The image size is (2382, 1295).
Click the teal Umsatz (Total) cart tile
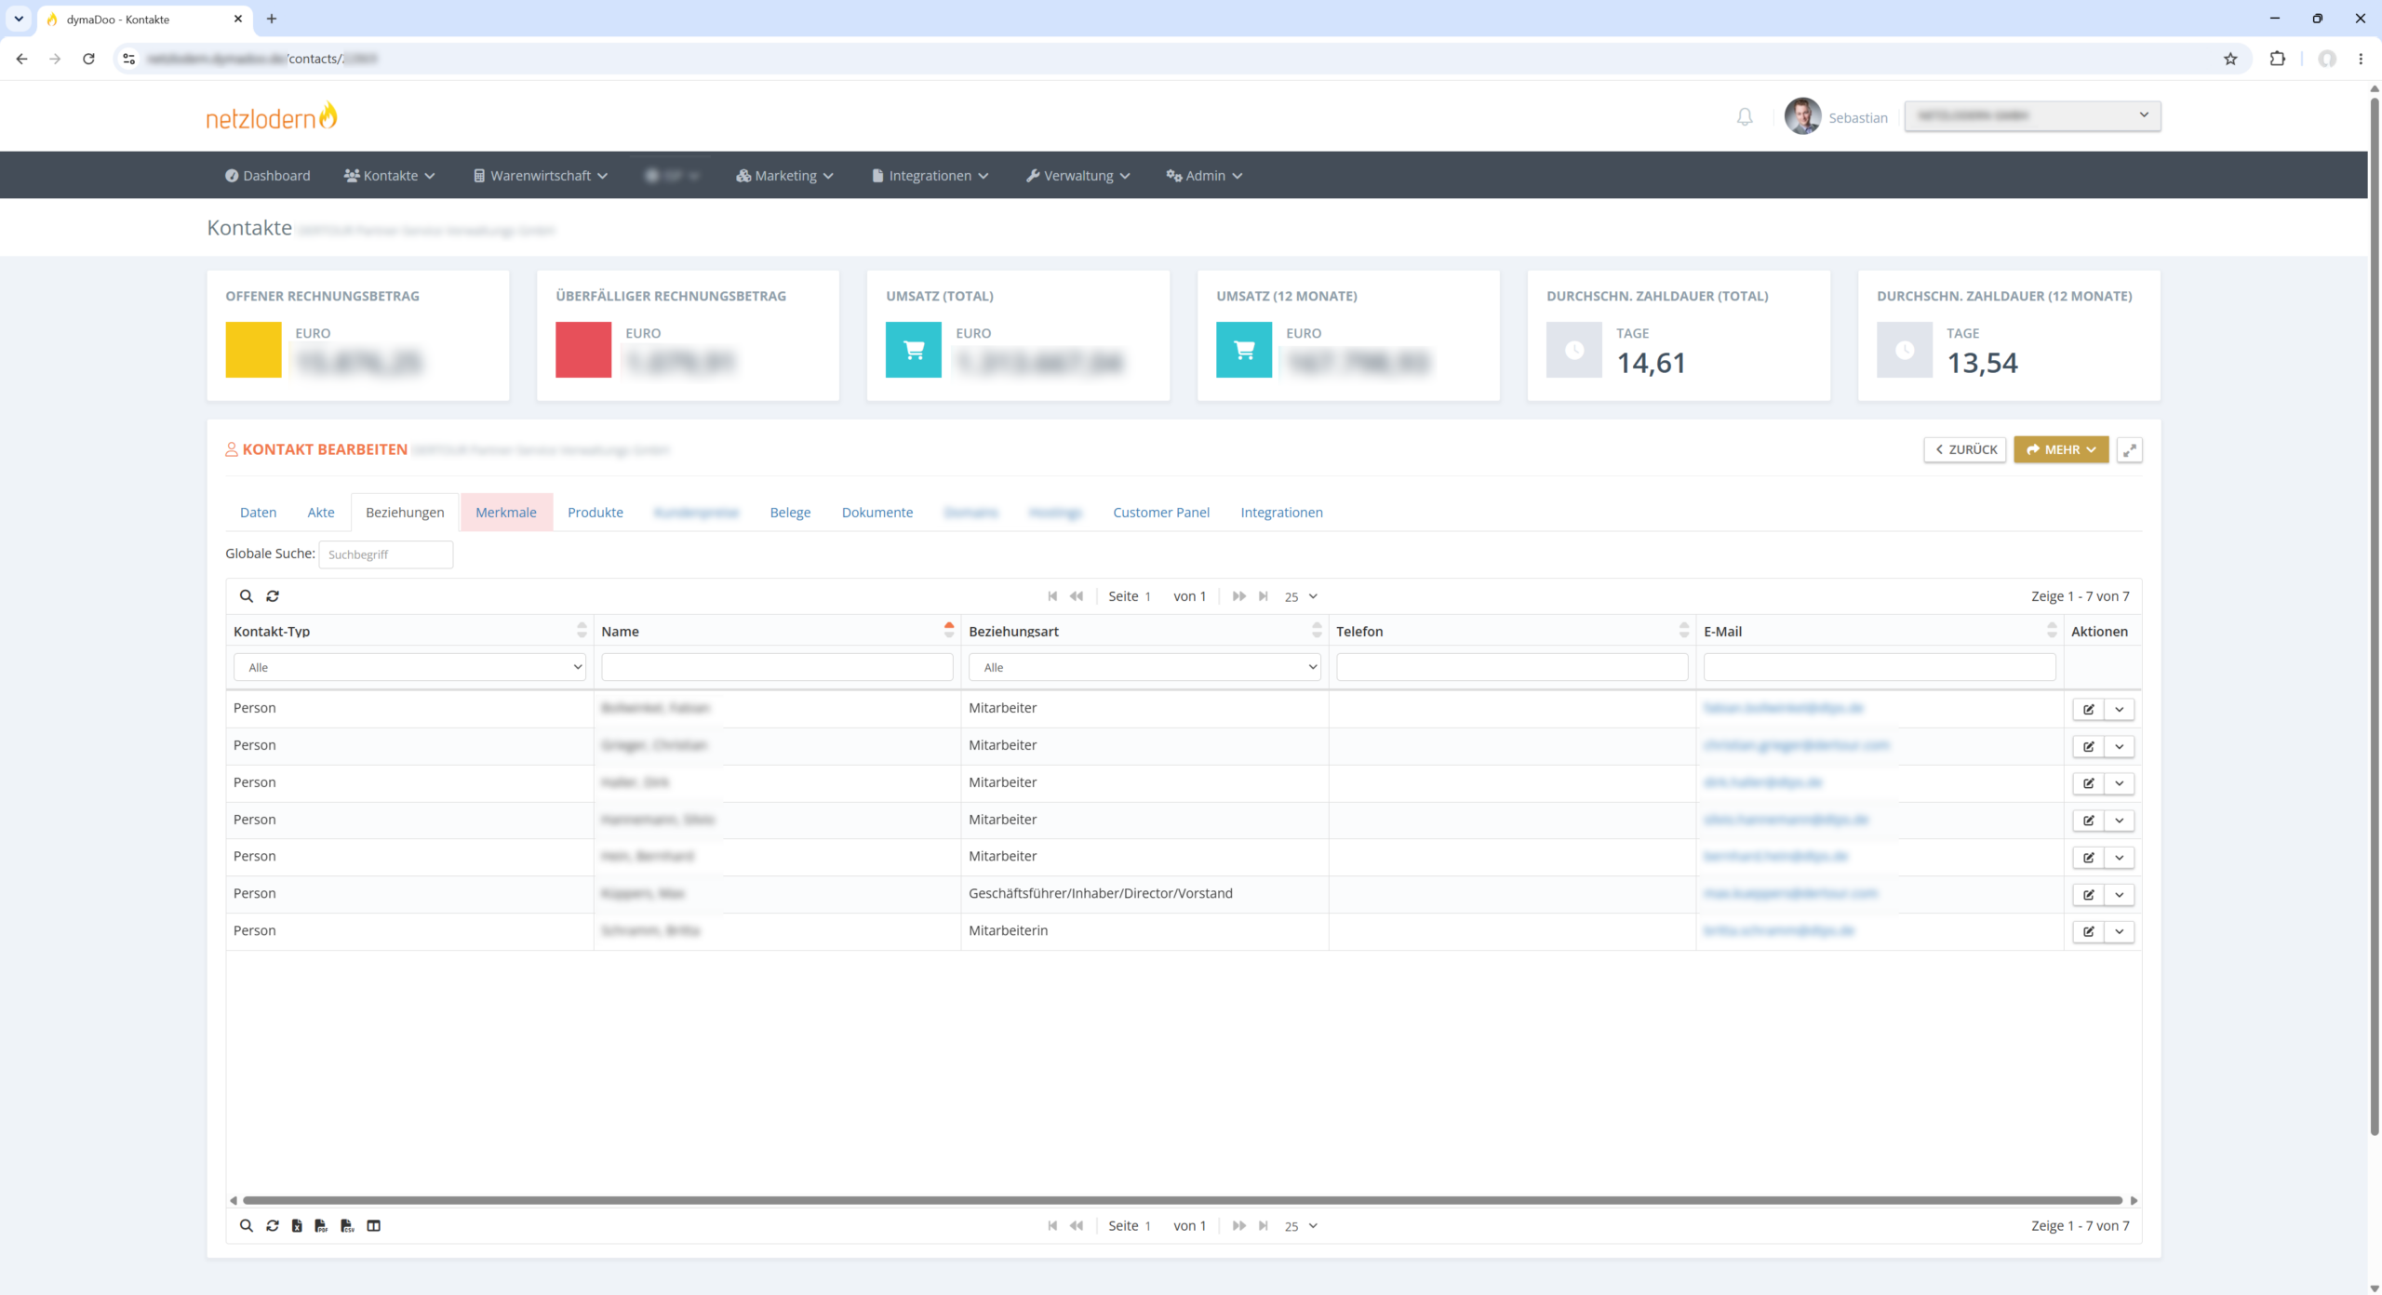(914, 350)
